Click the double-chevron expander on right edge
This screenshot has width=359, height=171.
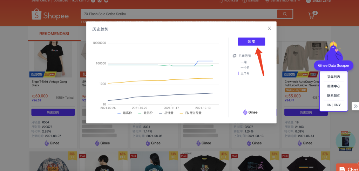click(355, 106)
